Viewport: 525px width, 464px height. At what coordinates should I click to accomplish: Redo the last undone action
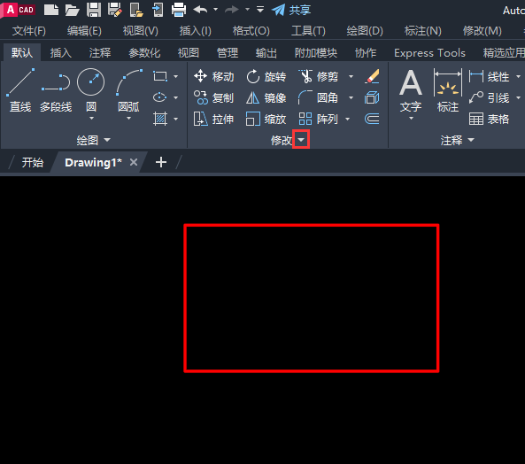[232, 10]
